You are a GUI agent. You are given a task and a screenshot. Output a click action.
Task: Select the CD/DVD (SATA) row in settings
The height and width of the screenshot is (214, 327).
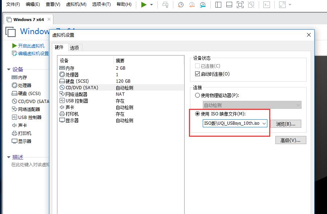(121, 88)
